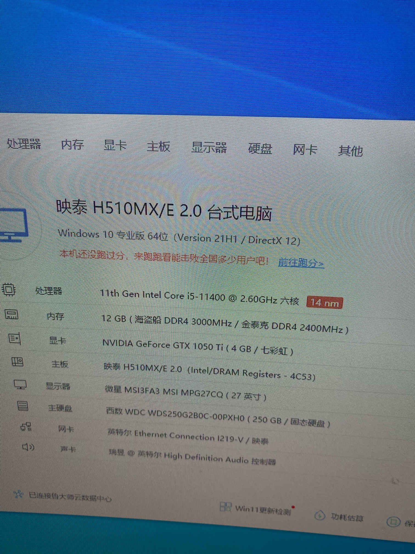Click the 微星 MSI MPG27CQ monitor value
Image resolution: width=415 pixels, height=554 pixels.
click(186, 393)
